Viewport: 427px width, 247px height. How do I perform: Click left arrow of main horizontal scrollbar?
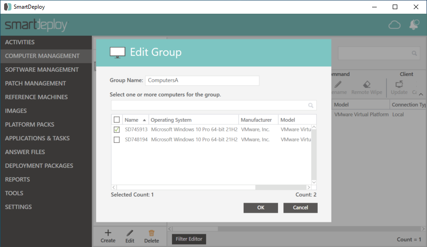tap(170, 229)
